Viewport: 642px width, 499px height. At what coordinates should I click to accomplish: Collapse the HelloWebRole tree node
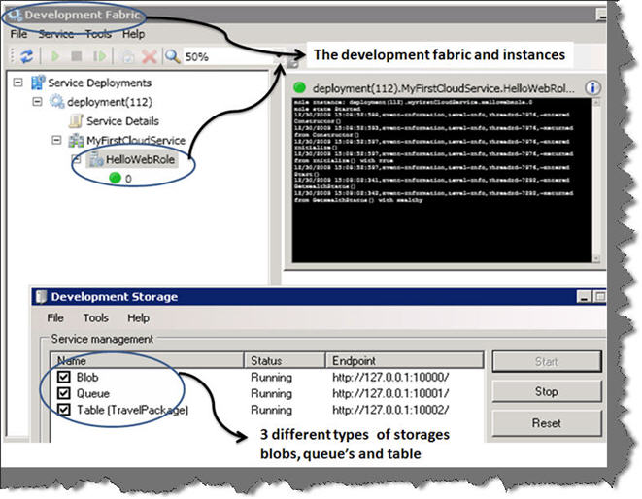tap(76, 158)
